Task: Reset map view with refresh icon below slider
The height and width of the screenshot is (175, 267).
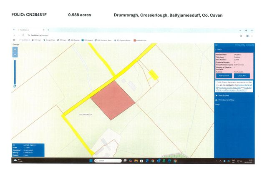Action: tap(15, 86)
